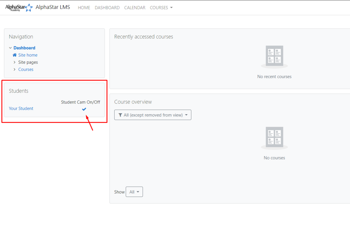Click the Navigation block heading
This screenshot has height=244, width=350.
pos(21,37)
